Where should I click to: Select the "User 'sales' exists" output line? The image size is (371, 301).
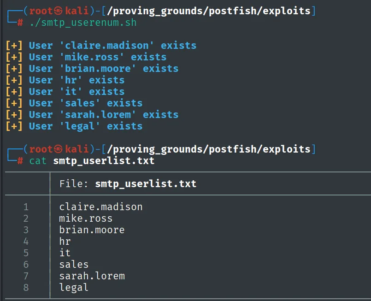(86, 103)
